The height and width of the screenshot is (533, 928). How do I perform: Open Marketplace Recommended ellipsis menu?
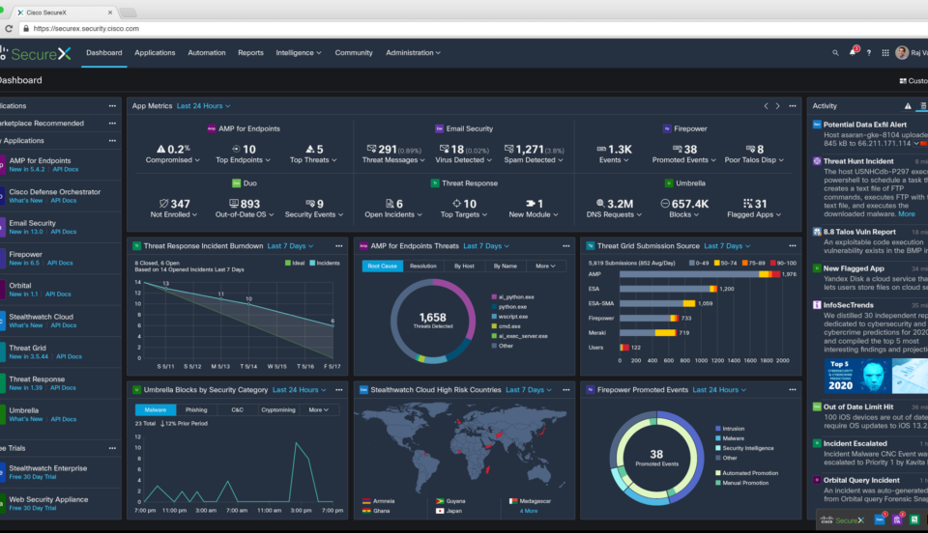[112, 123]
